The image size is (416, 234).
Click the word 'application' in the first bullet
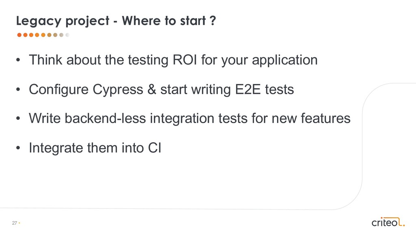click(285, 61)
